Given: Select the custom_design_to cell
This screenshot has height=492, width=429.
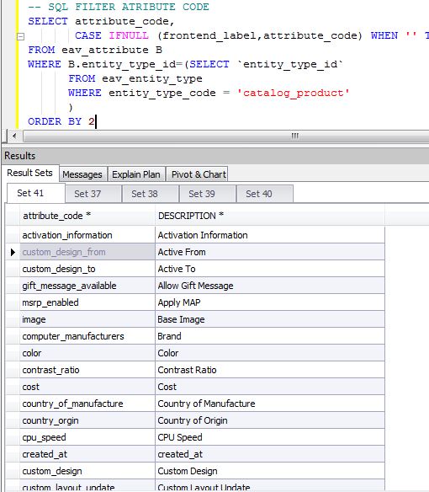Looking at the screenshot, I should click(x=87, y=270).
